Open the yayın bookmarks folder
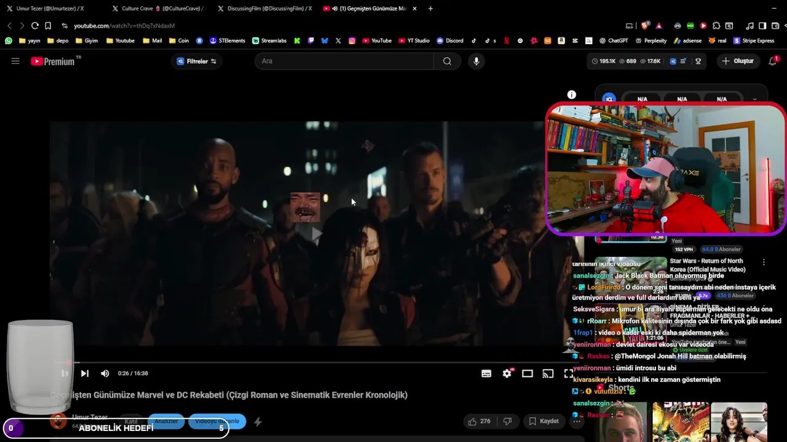 [x=30, y=41]
